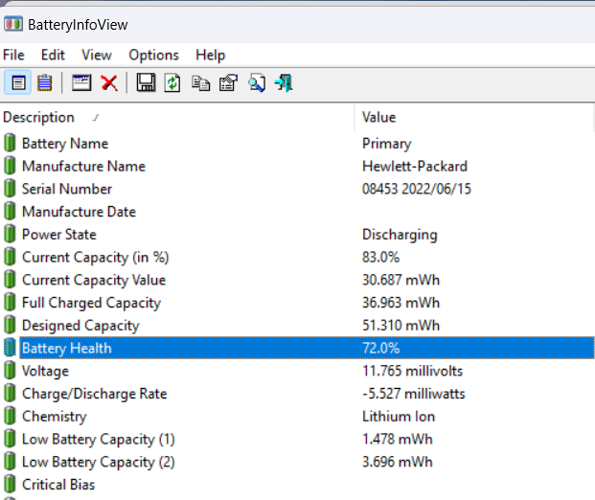Screen dimensions: 595x500
Task: Click the 51.310 mWh value
Action: (x=400, y=326)
